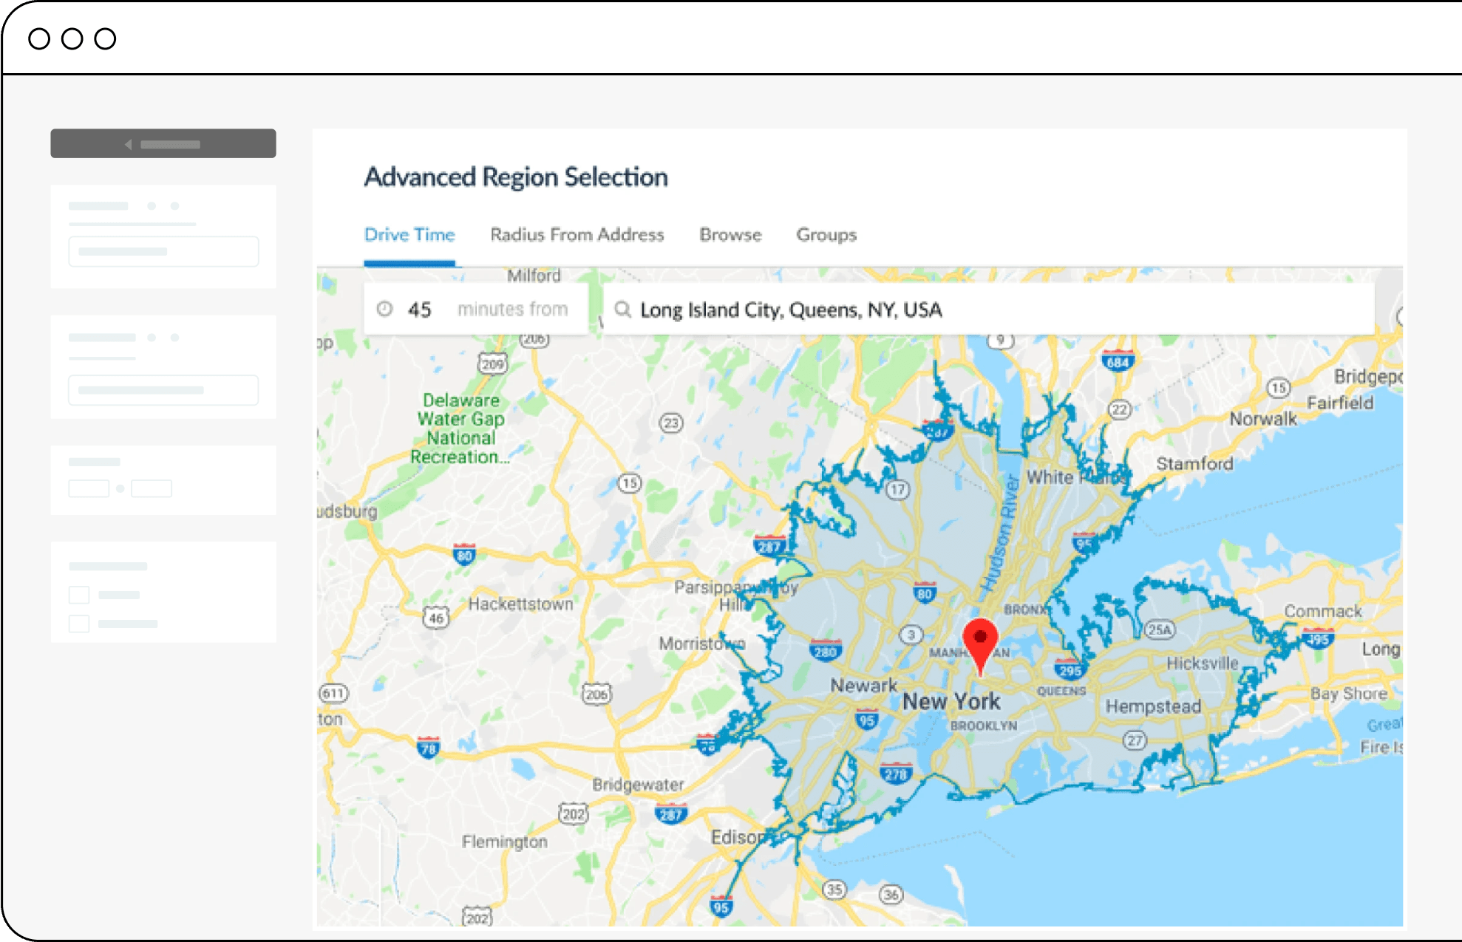Open the Groups tab

(828, 234)
